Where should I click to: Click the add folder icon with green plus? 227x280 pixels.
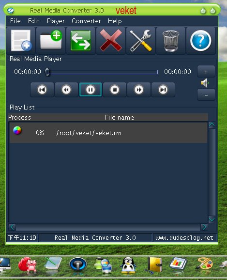pos(51,41)
